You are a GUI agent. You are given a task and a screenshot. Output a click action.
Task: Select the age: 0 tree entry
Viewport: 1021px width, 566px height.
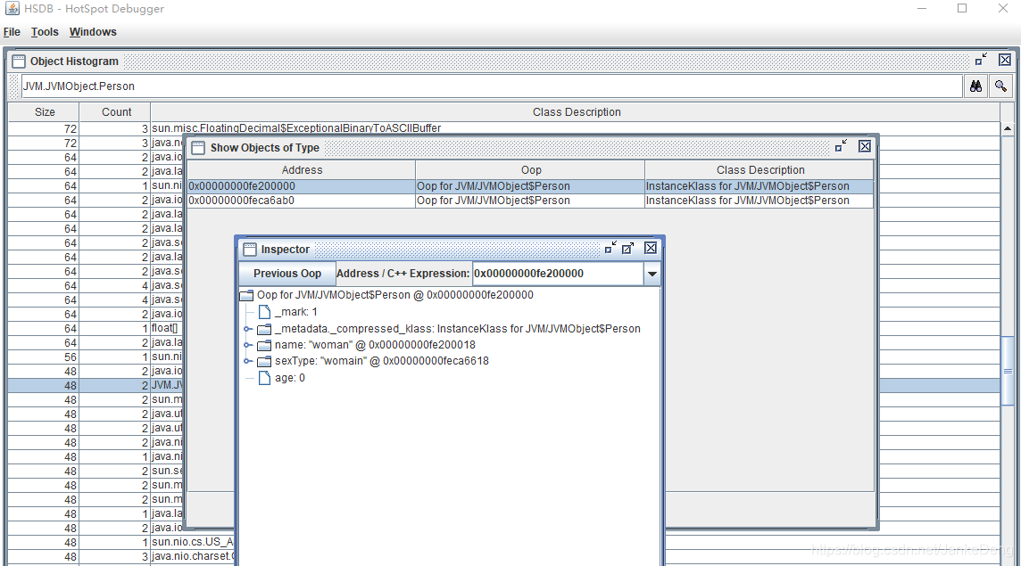click(290, 378)
